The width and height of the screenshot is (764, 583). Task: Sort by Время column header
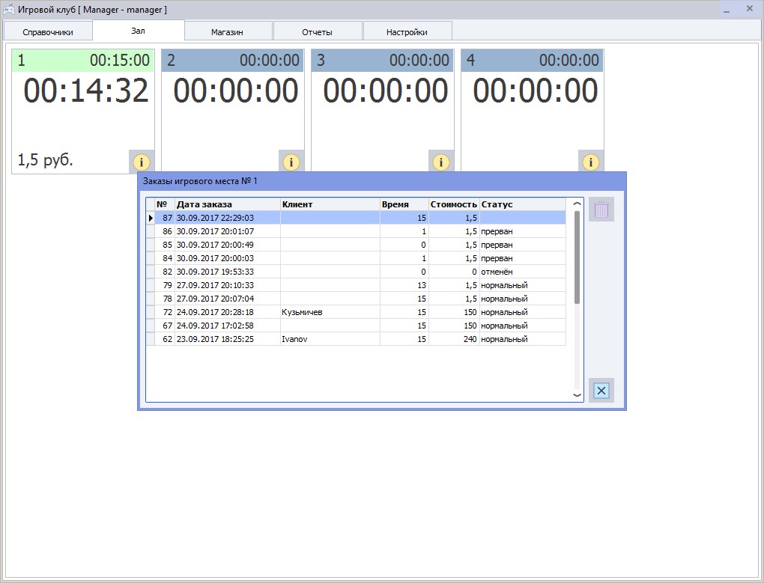pyautogui.click(x=404, y=204)
